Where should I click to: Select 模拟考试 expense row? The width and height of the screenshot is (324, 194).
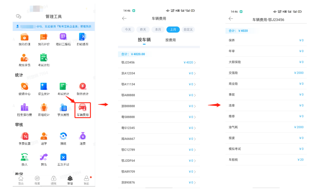[266, 149]
